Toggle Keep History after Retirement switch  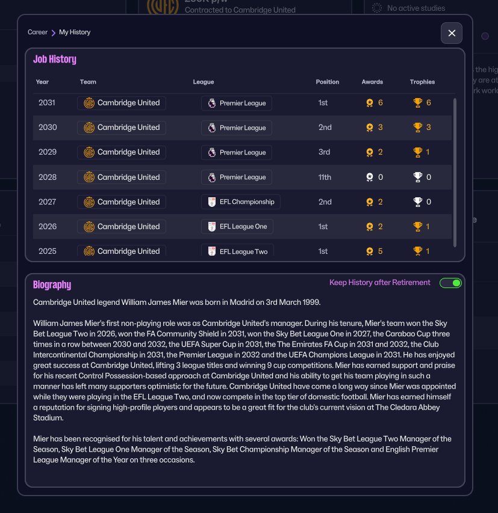(450, 283)
